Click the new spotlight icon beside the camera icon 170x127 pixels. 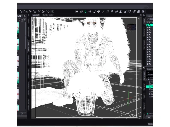(x=26, y=11)
